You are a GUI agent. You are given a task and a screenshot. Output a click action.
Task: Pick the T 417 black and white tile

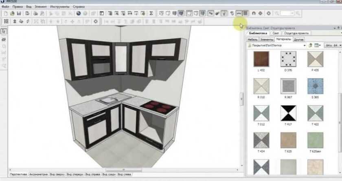(288, 113)
